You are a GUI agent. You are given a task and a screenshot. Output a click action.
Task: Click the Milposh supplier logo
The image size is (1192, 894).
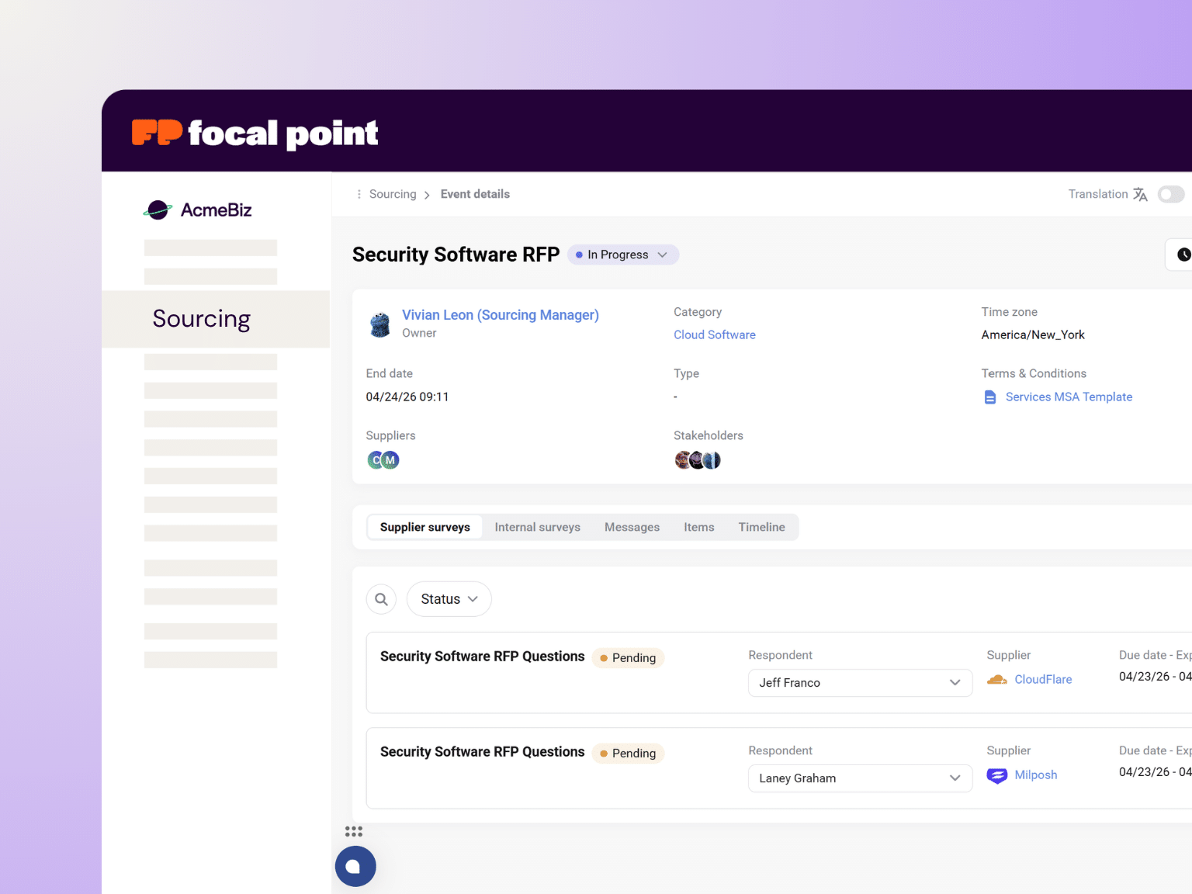point(996,775)
